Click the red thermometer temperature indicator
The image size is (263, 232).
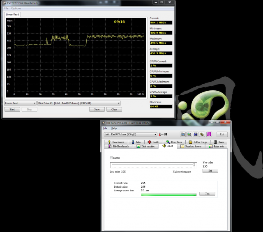coord(160,134)
